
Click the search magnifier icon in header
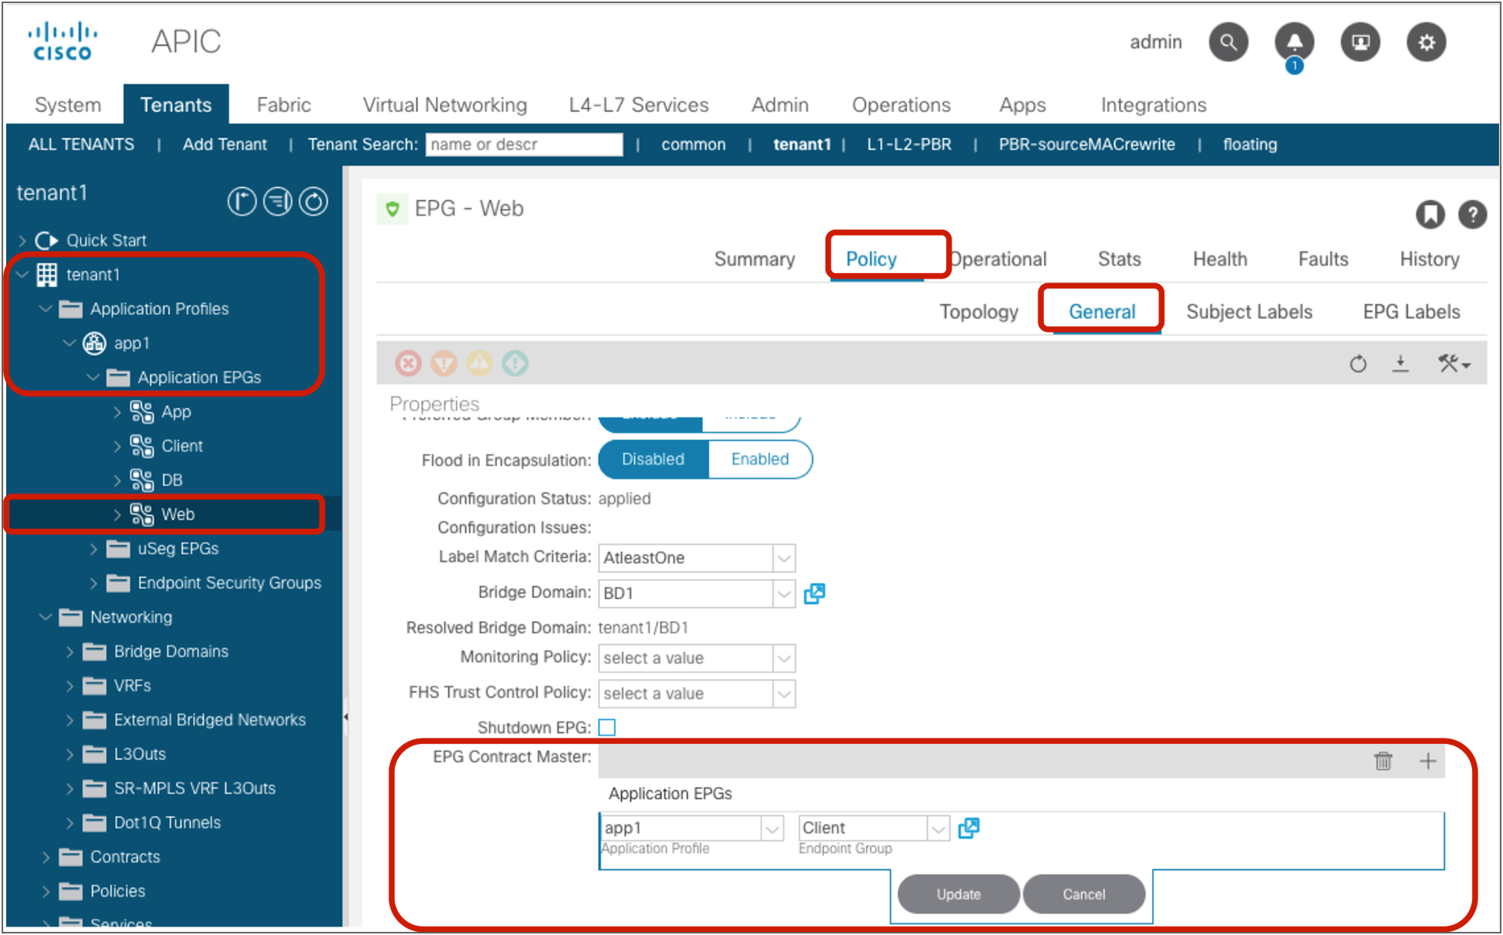1228,42
